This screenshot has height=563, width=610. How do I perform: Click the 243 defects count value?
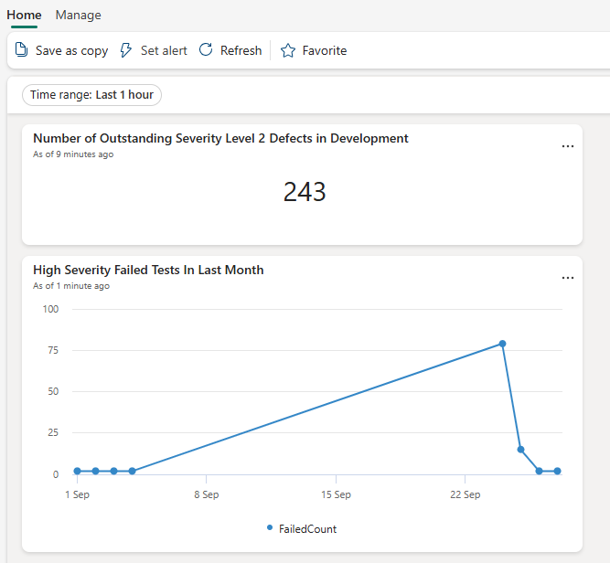coord(305,192)
